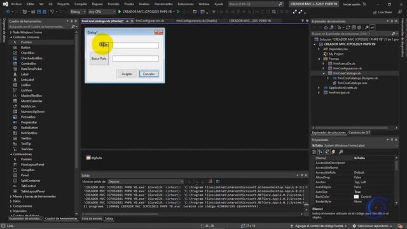Select frmAcercaDe.vb in Solution Explorer
Viewport: 407px width, 229px height.
pos(344,64)
